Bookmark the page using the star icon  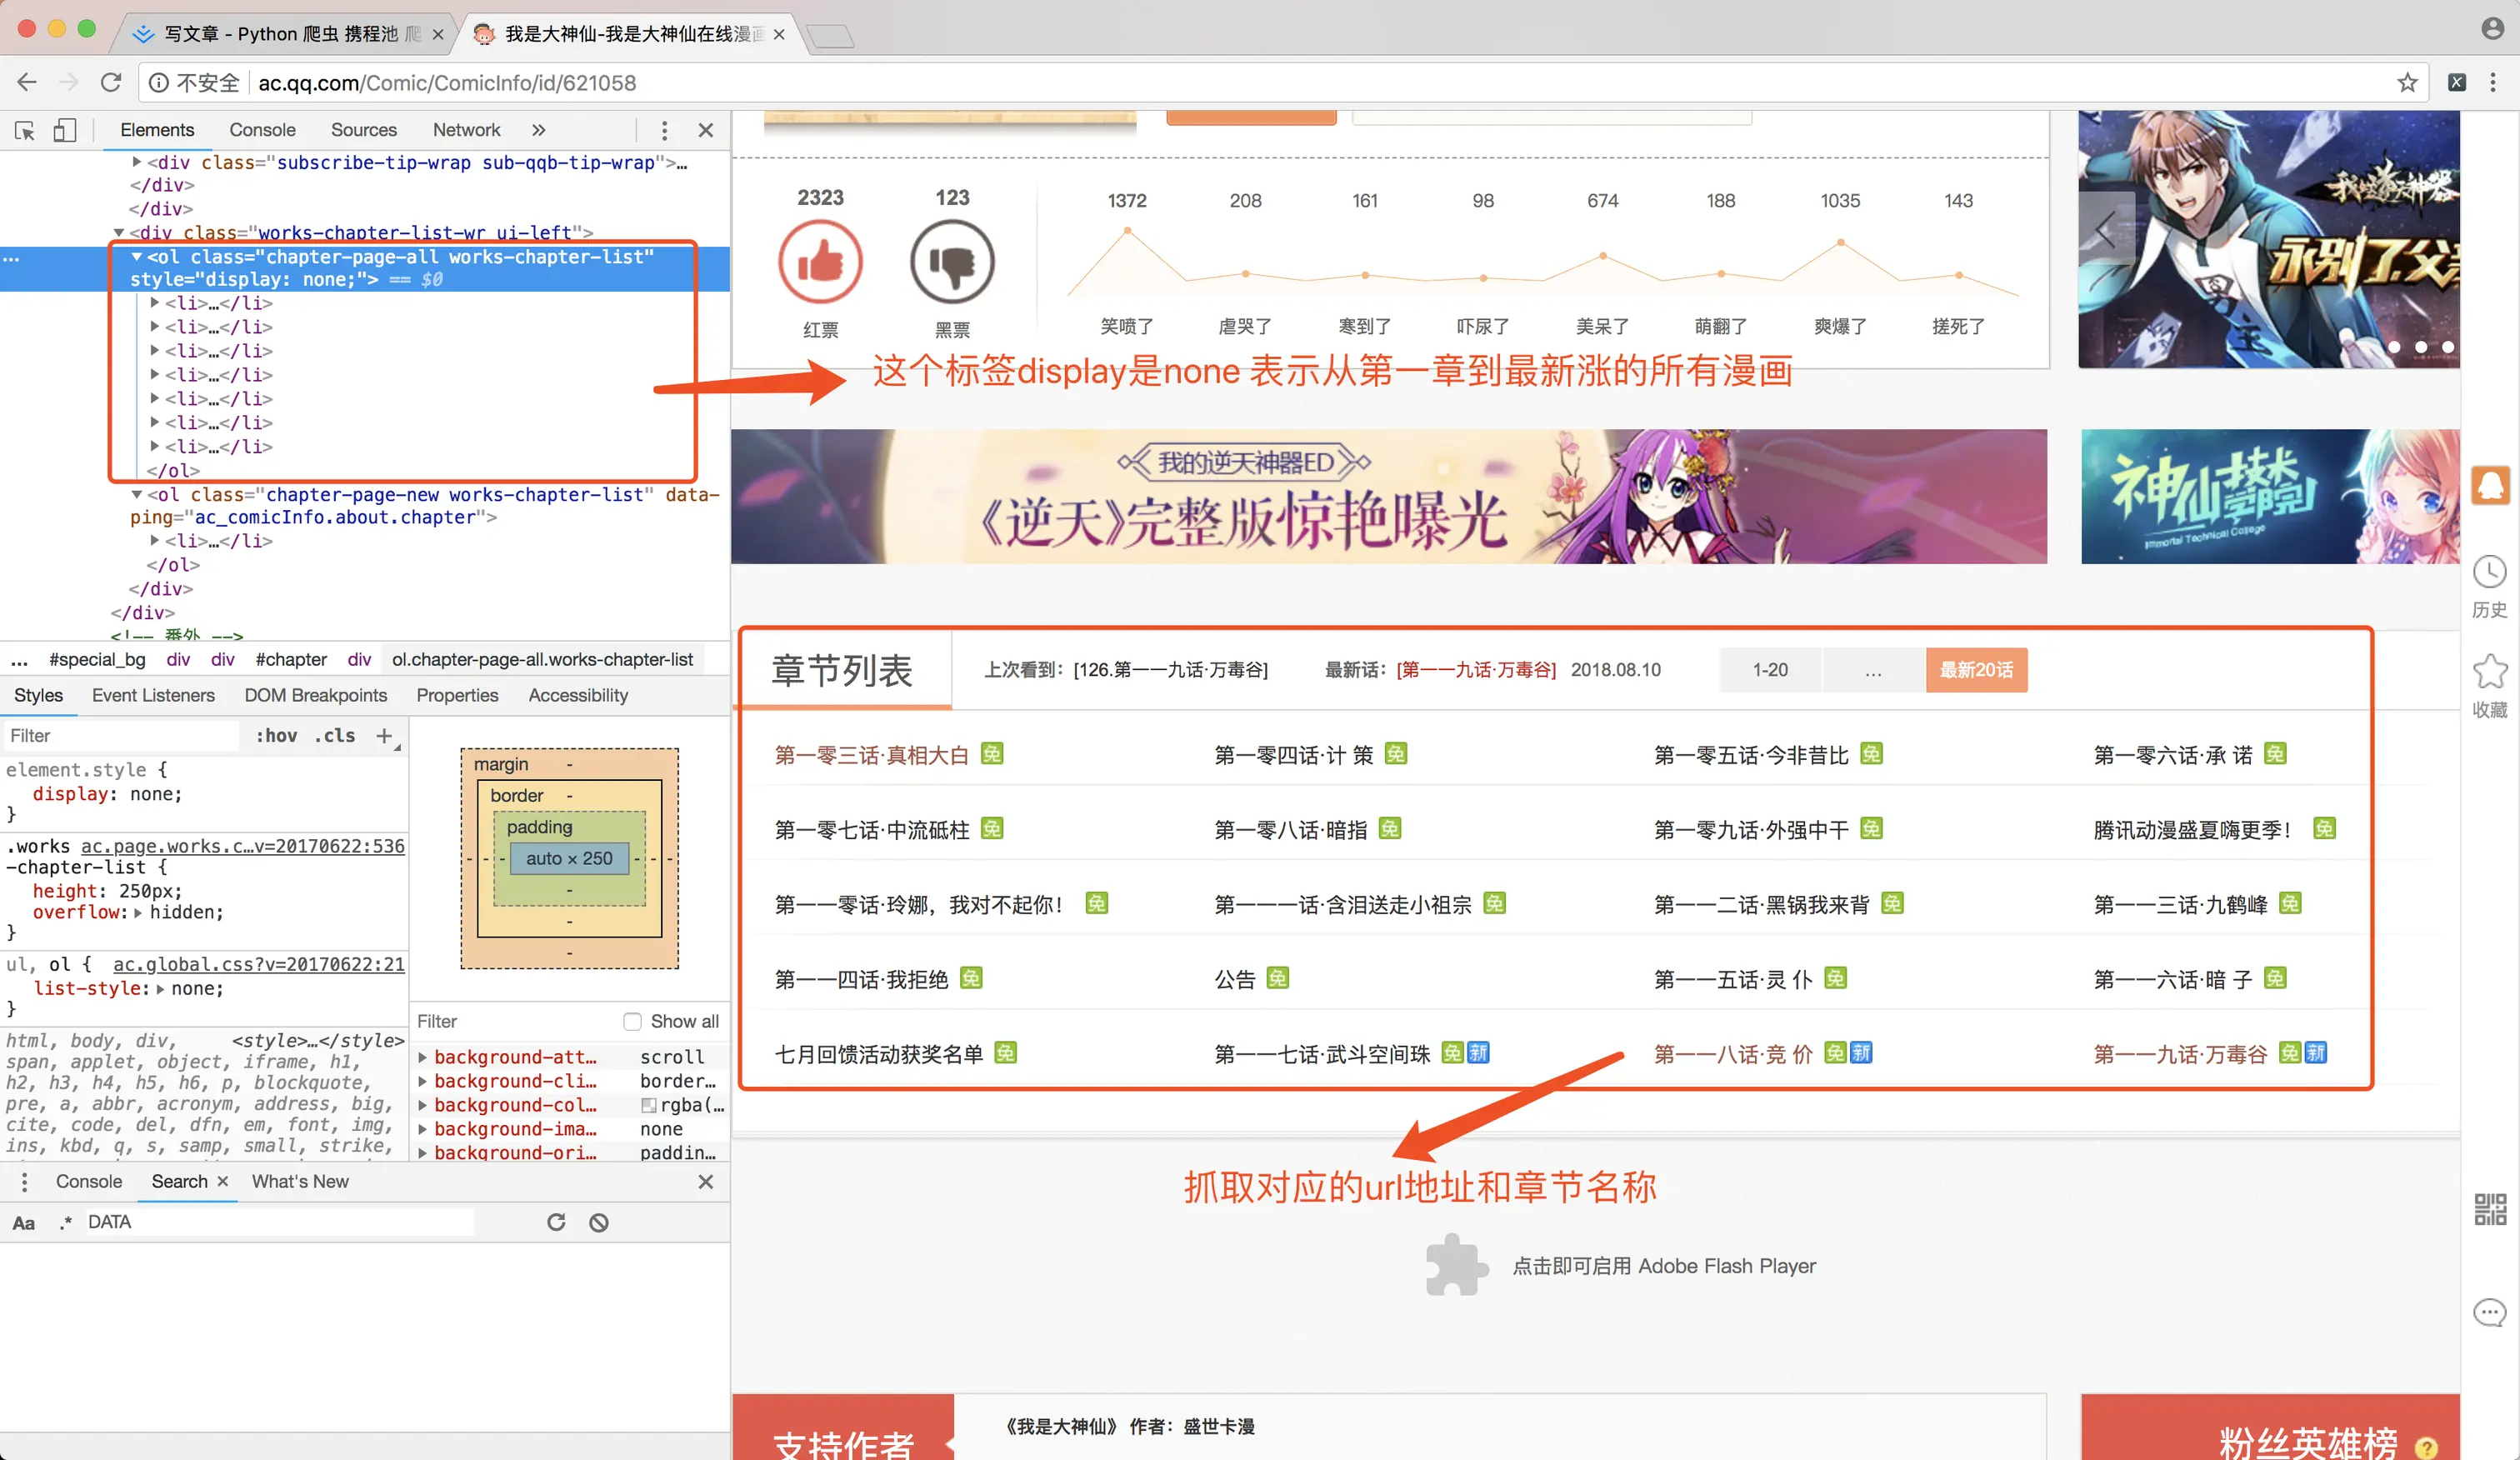pos(2407,82)
